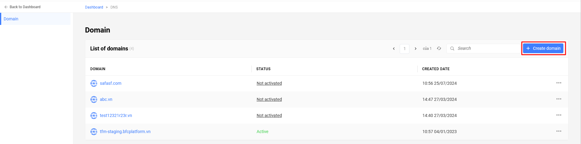Viewport: 581px width, 144px height.
Task: Open more options for test12321r23r.vn row
Action: pos(559,115)
